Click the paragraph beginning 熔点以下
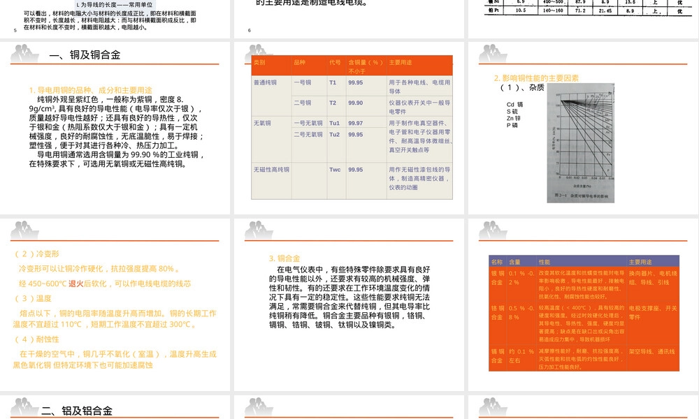The height and width of the screenshot is (419, 699). coord(115,319)
